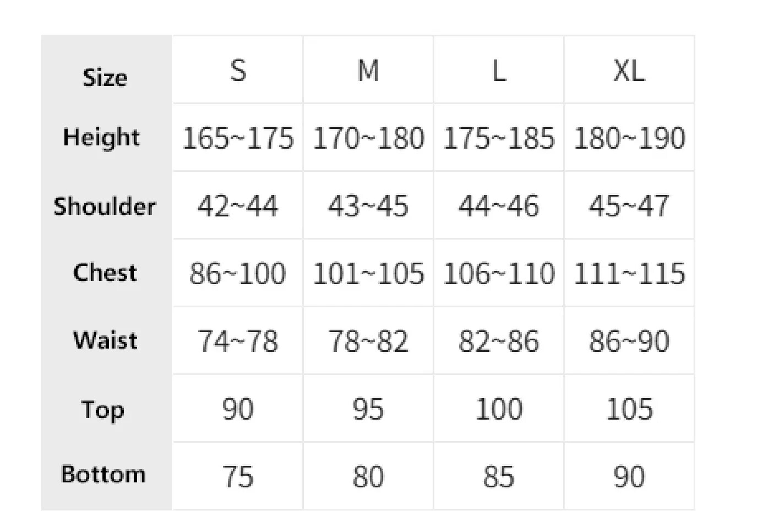This screenshot has width=763, height=527.
Task: Click the 86~90 waist cell
Action: 629,341
